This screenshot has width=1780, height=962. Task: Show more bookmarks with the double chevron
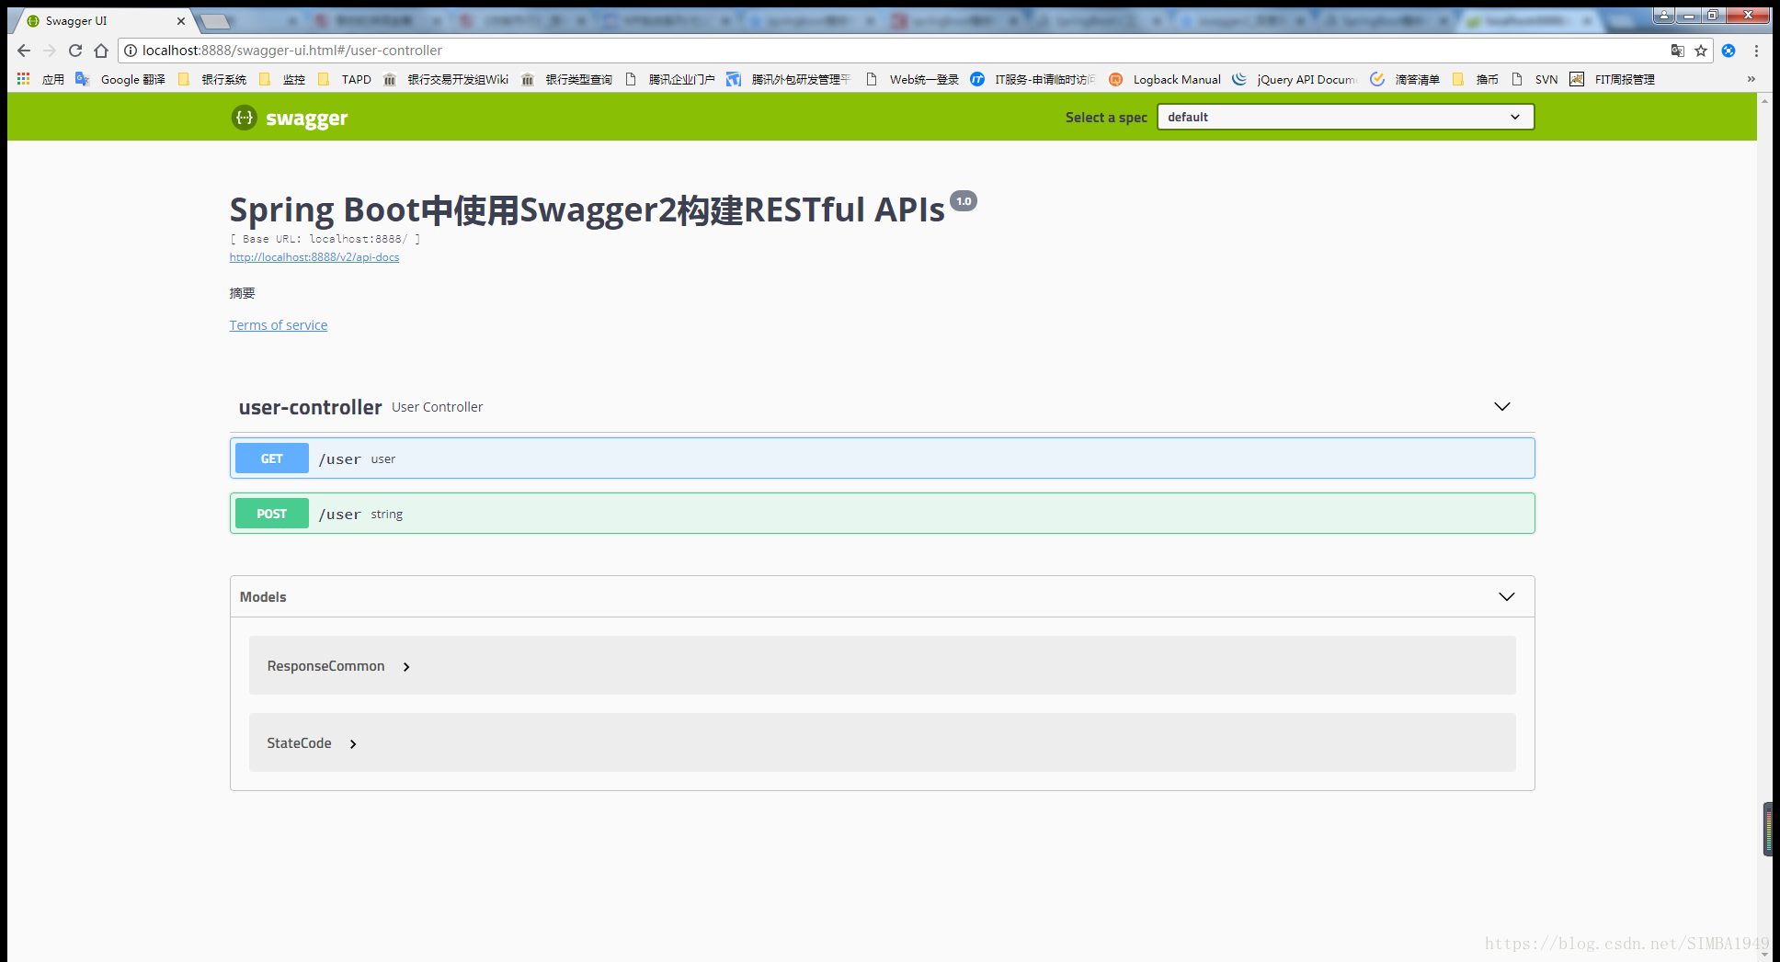coord(1751,79)
